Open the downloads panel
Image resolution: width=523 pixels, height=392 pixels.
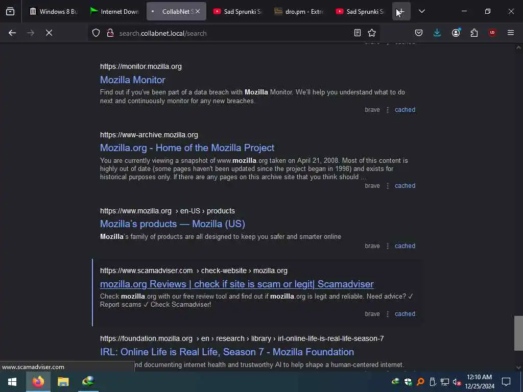coord(437,33)
